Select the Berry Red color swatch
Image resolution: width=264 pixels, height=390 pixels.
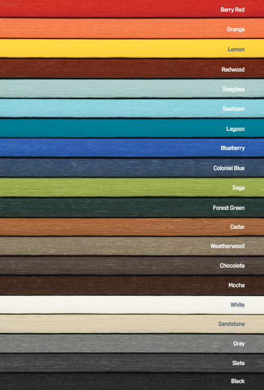point(132,8)
